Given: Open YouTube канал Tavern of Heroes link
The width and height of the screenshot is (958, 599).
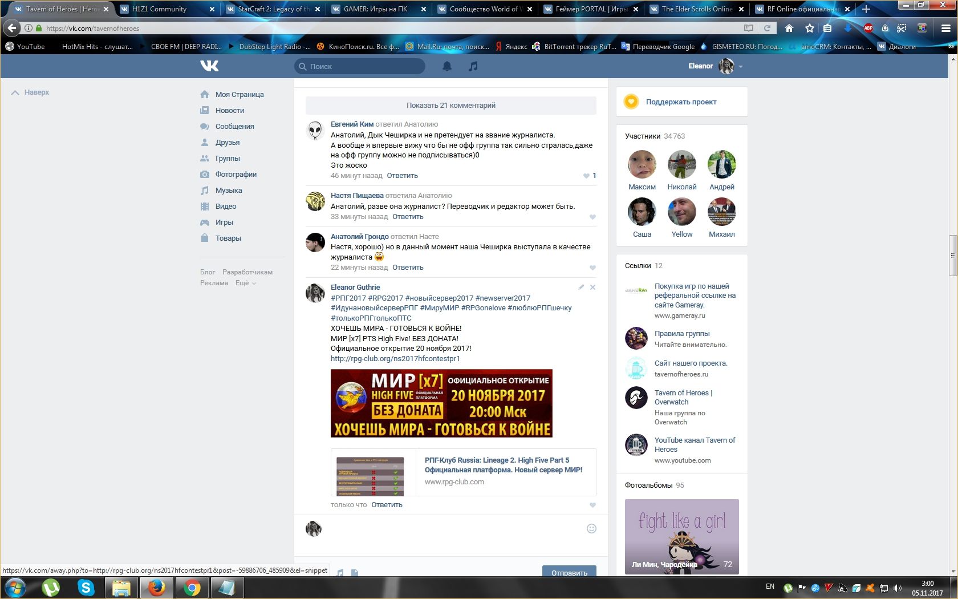Looking at the screenshot, I should 695,445.
